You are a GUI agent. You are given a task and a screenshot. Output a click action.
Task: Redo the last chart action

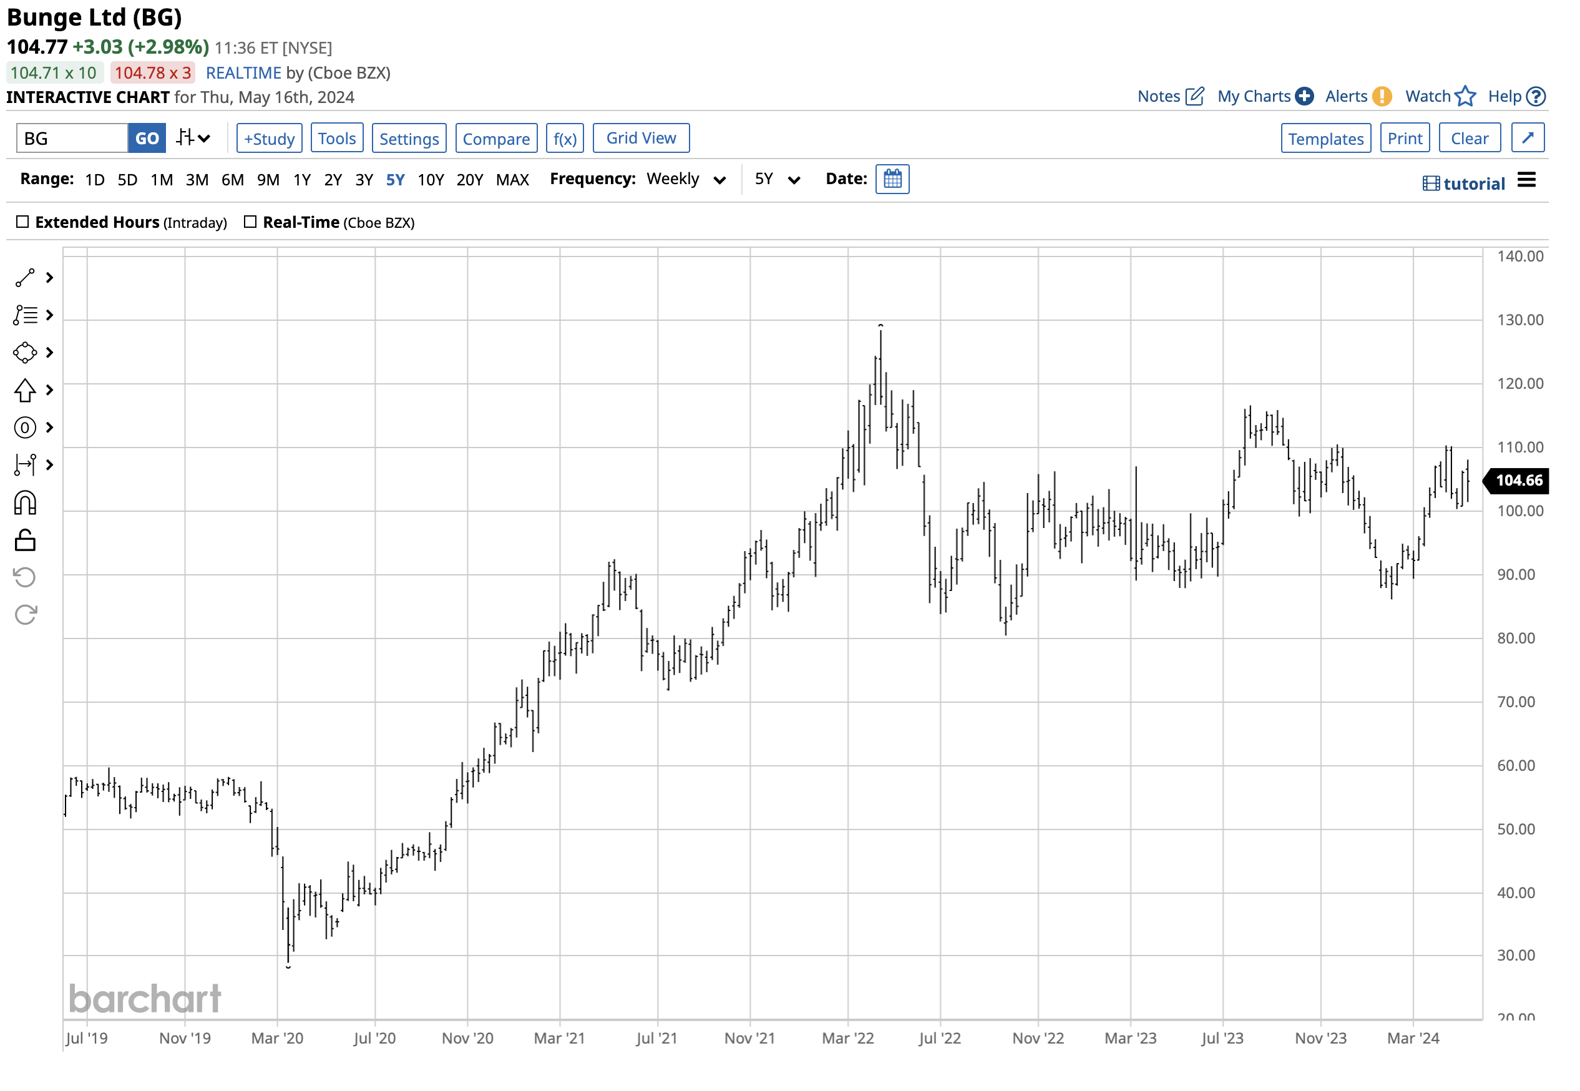pos(26,614)
